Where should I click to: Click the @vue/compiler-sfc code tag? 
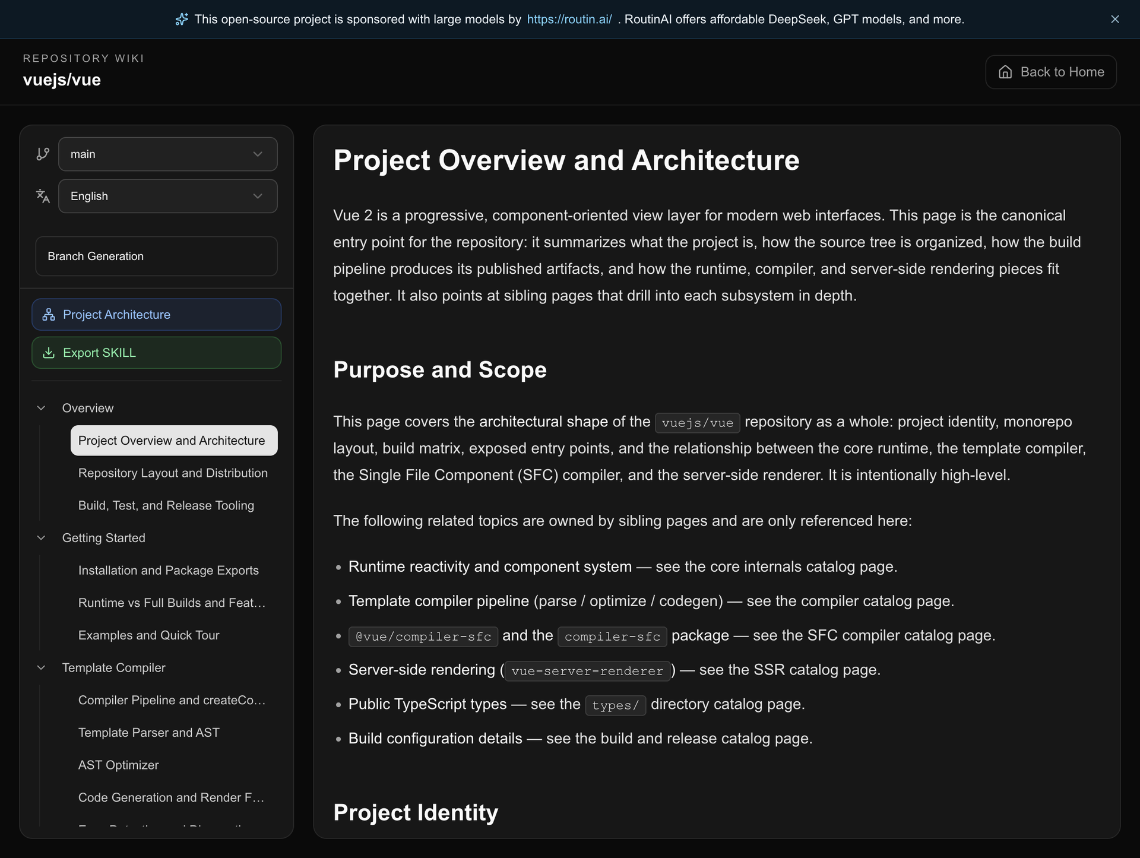pyautogui.click(x=423, y=637)
